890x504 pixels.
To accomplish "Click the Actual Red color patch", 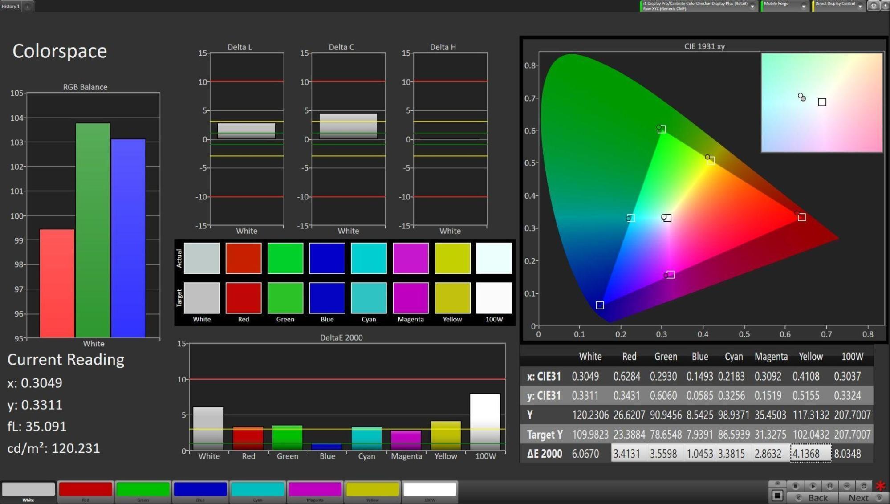I will 244,258.
